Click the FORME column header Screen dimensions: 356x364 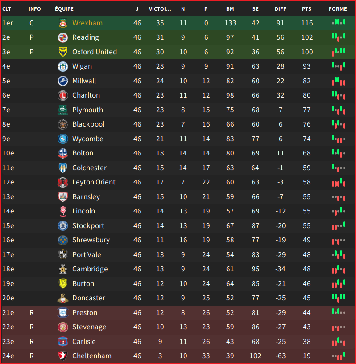[x=338, y=9]
